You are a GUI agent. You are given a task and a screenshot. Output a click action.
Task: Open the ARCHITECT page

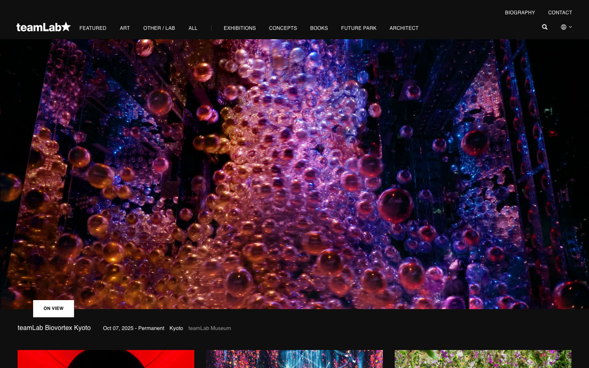[404, 28]
